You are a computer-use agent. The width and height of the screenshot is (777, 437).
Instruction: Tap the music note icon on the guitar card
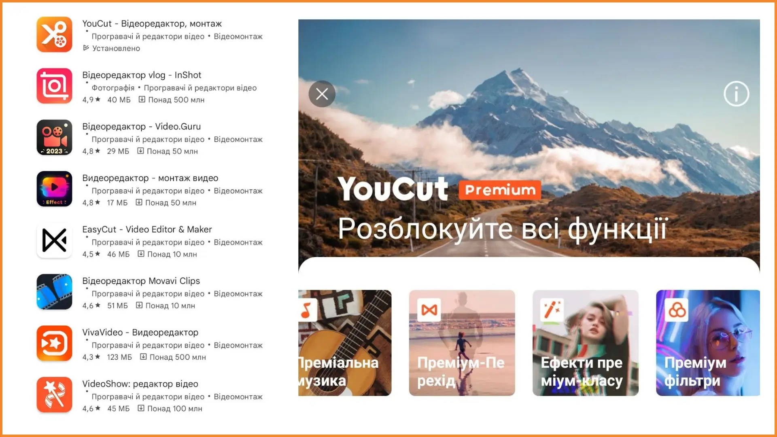pos(307,310)
